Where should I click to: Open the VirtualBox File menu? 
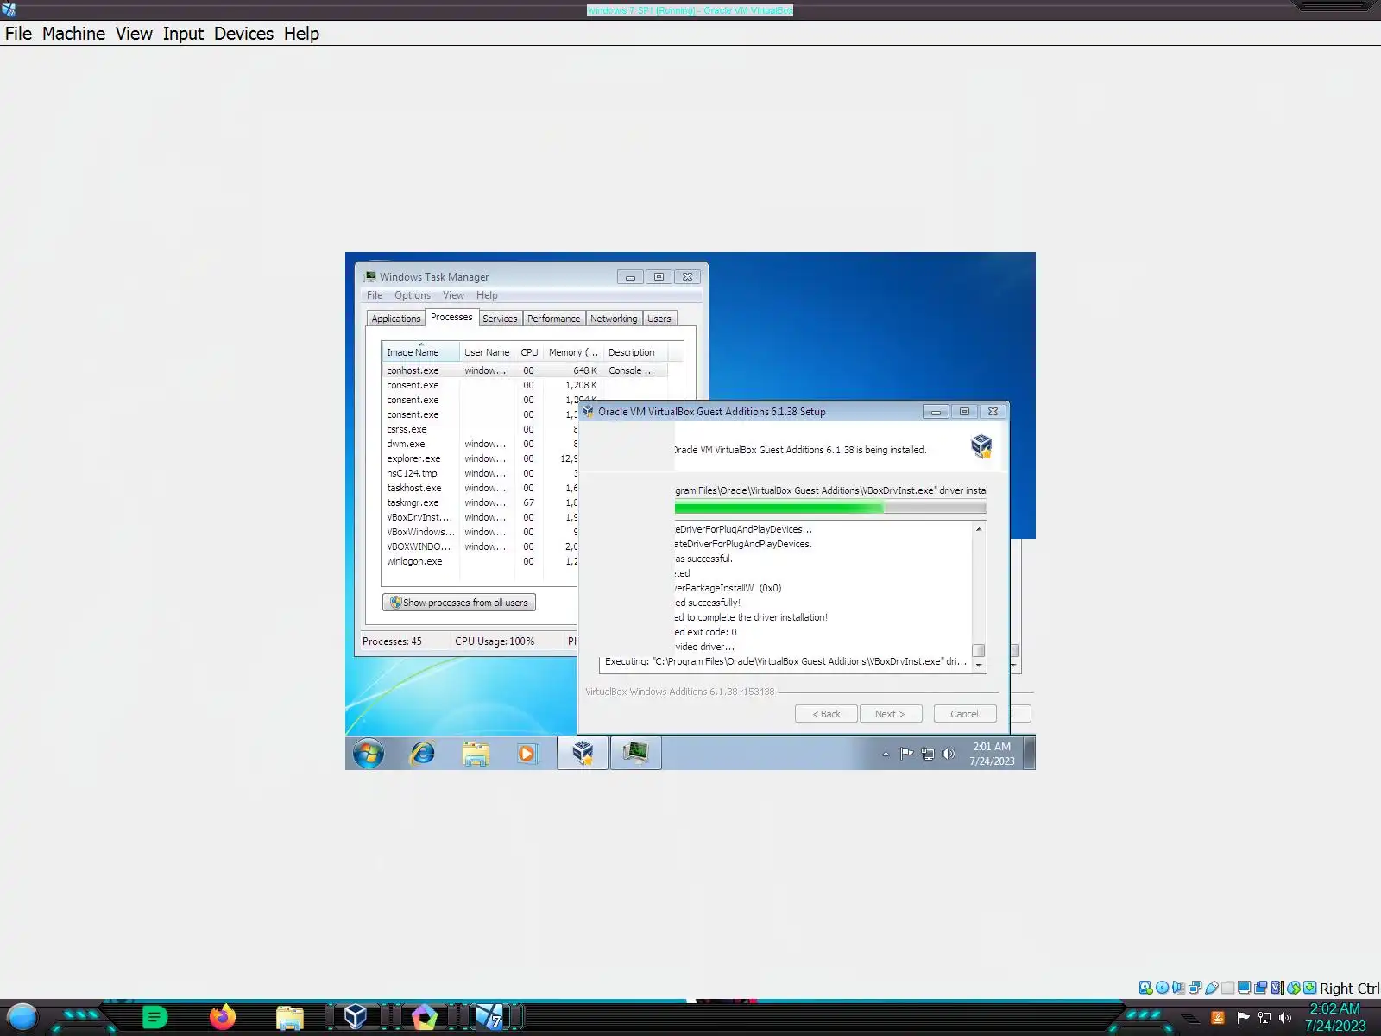(18, 34)
